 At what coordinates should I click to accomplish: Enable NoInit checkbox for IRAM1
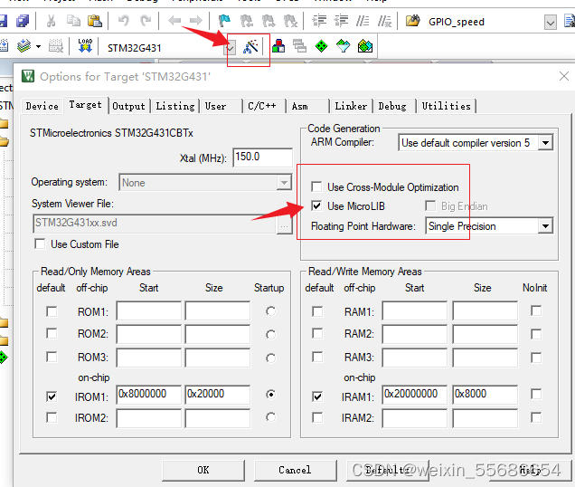tap(536, 394)
